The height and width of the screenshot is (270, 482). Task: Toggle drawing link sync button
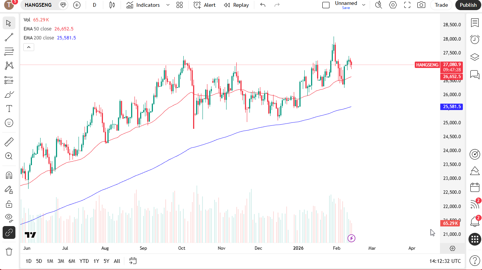9,232
